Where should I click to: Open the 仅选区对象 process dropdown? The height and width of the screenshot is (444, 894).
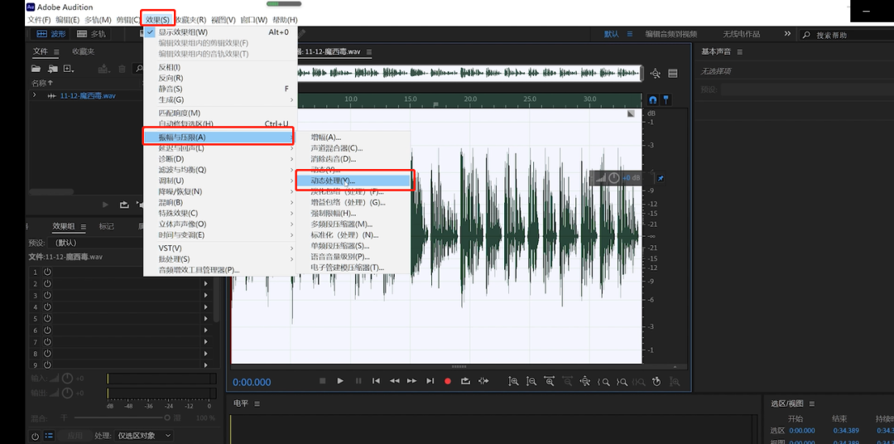[x=144, y=436]
